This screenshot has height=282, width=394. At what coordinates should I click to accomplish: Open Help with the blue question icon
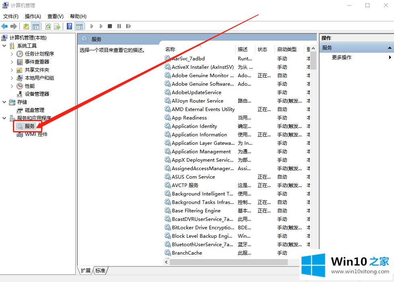pos(69,26)
